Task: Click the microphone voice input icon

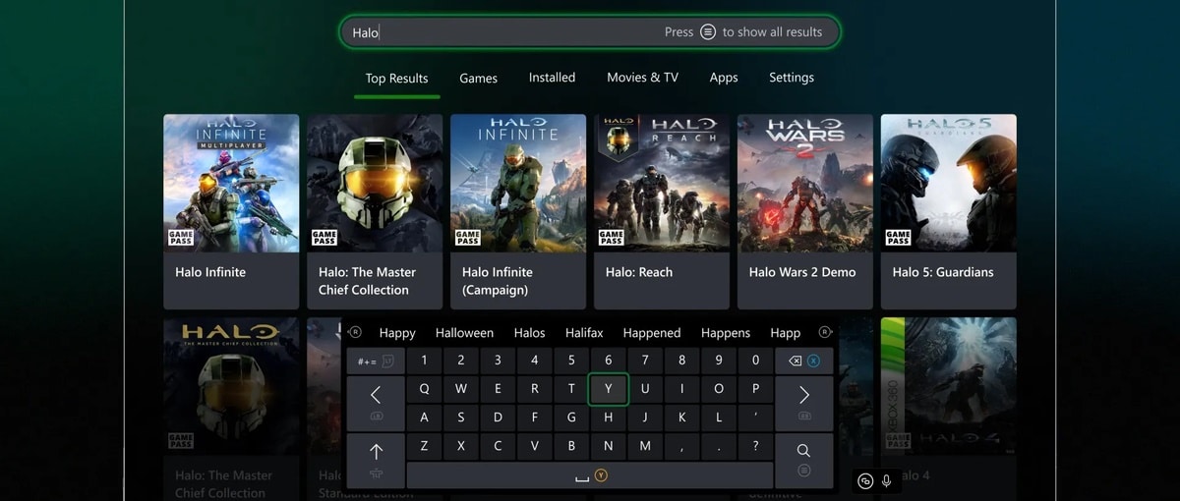Action: [886, 480]
